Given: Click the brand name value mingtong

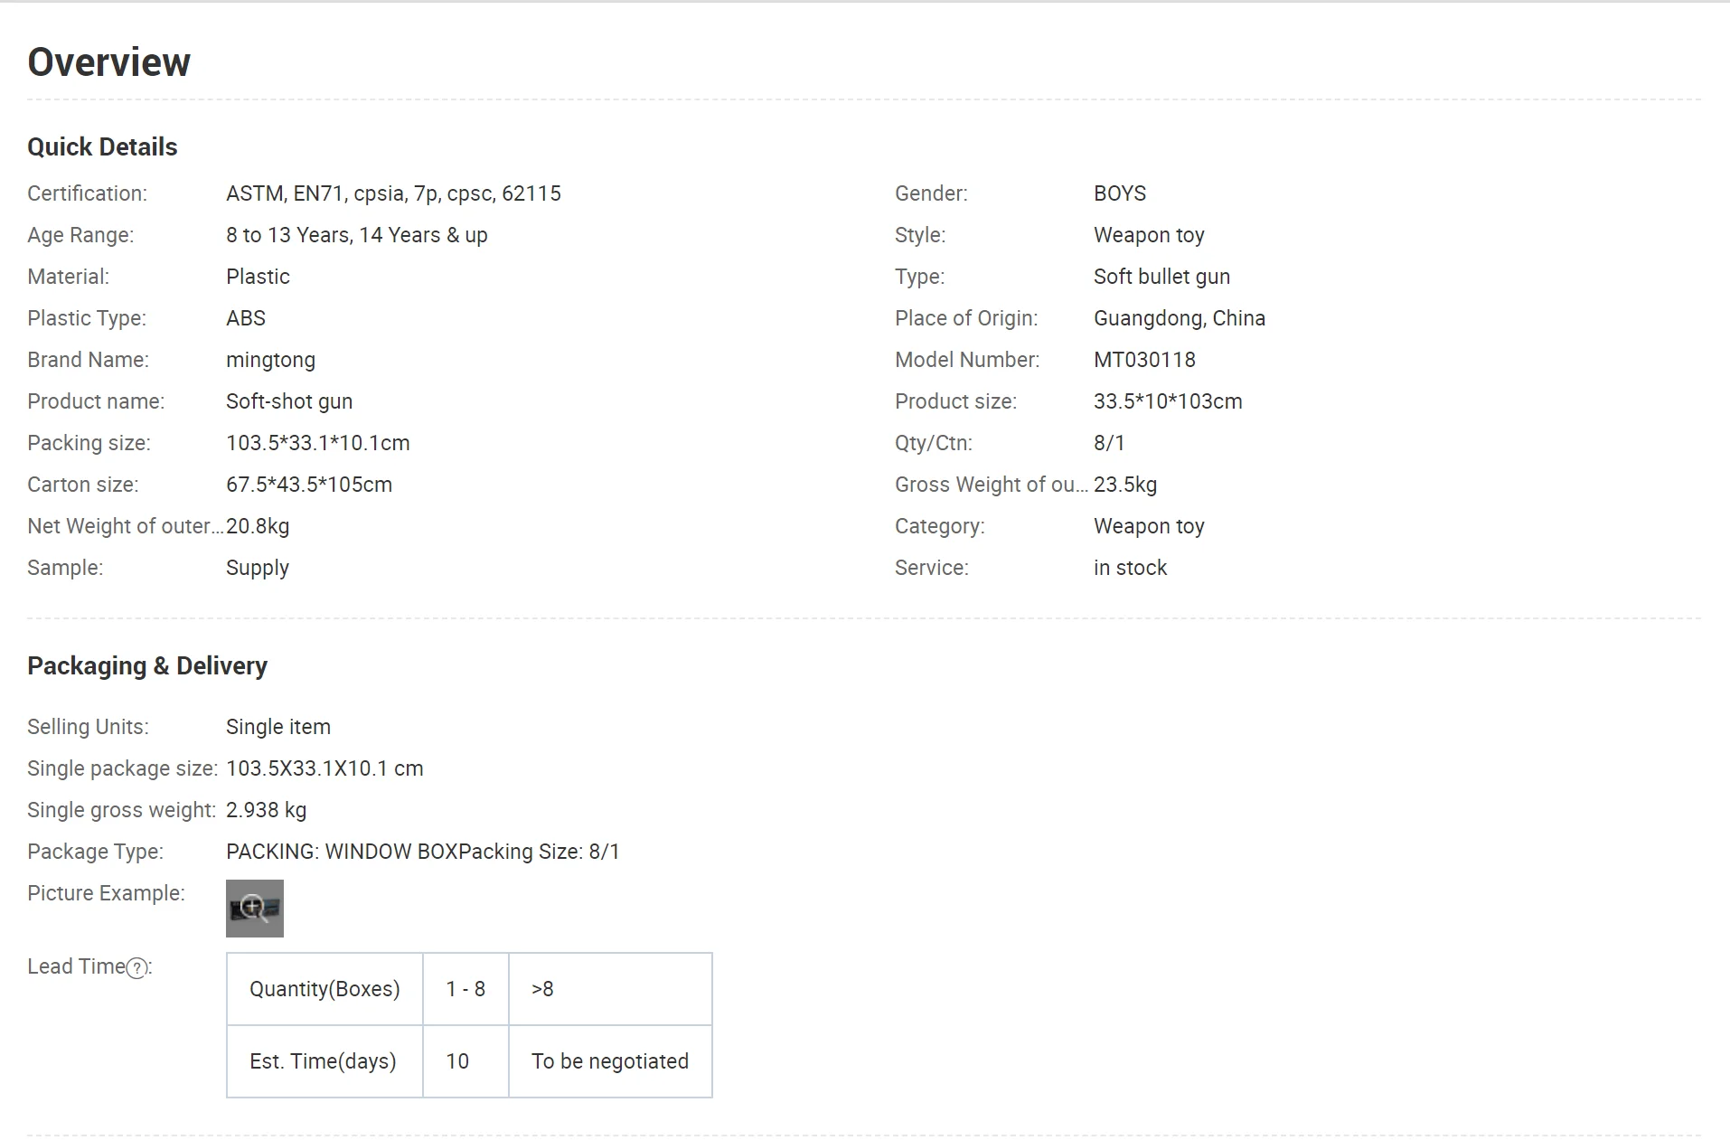Looking at the screenshot, I should pyautogui.click(x=270, y=360).
